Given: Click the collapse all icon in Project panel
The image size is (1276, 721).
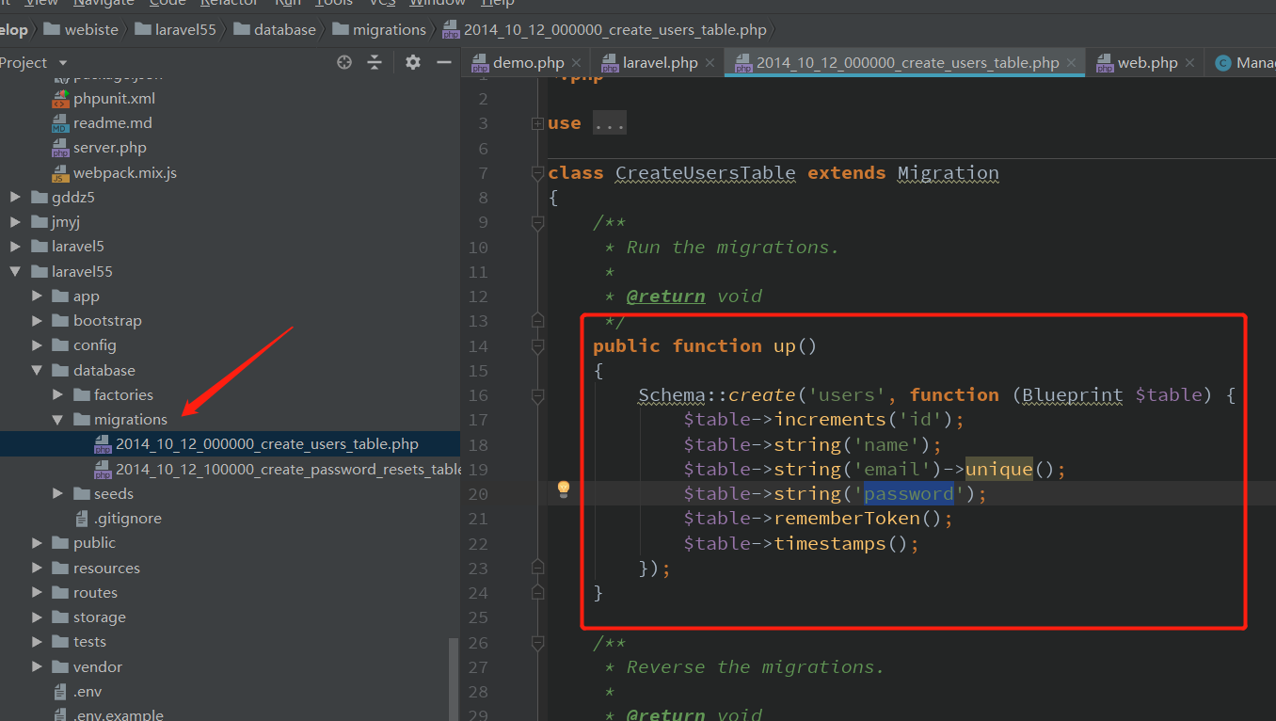Looking at the screenshot, I should coord(375,62).
